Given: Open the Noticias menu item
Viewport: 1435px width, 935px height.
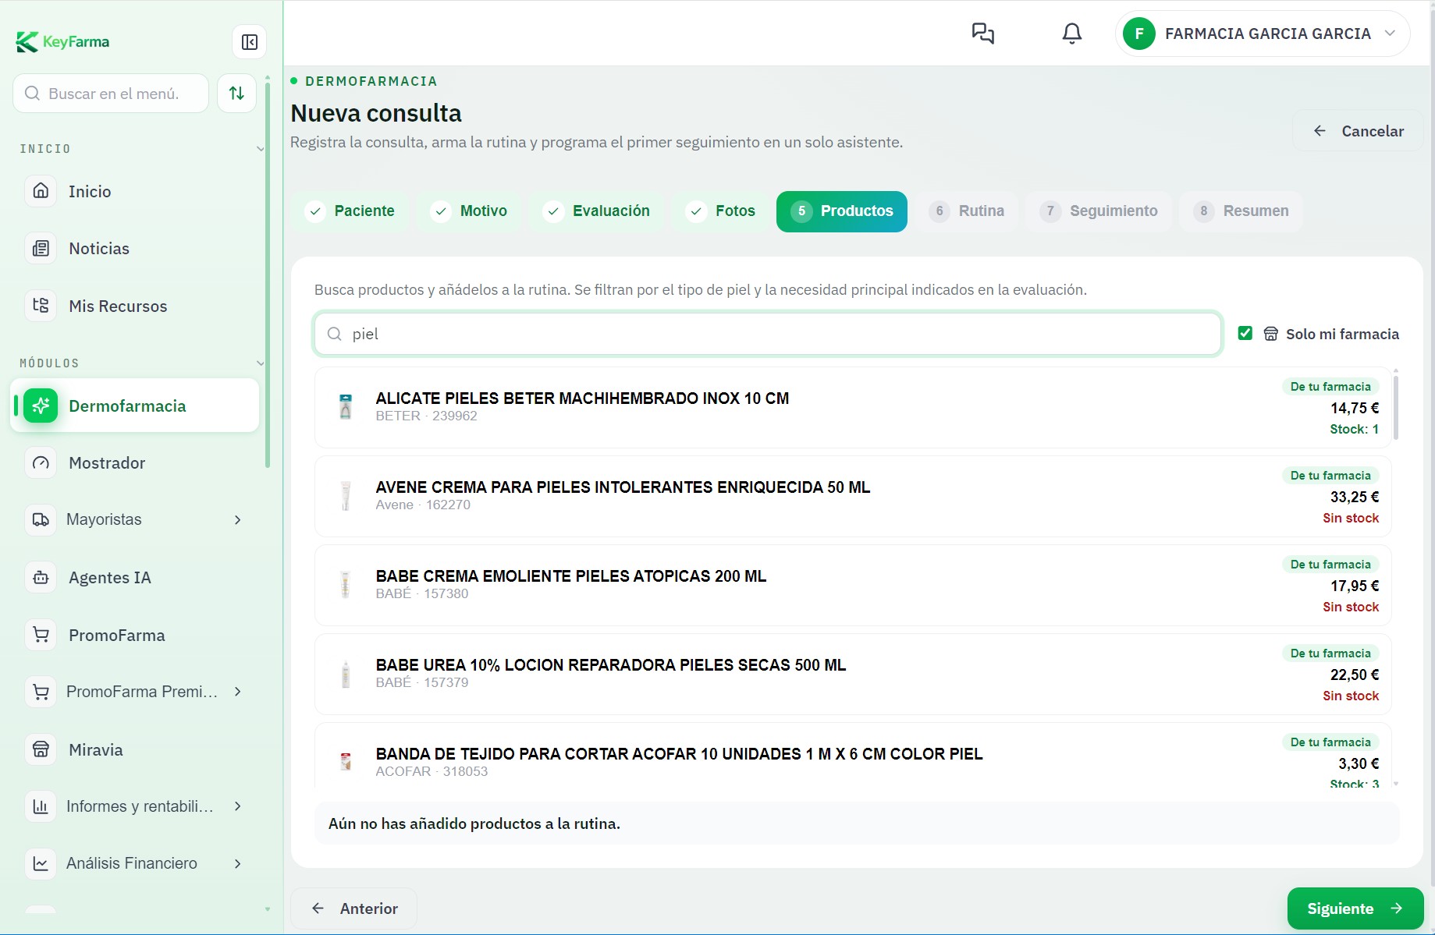Looking at the screenshot, I should pyautogui.click(x=134, y=249).
